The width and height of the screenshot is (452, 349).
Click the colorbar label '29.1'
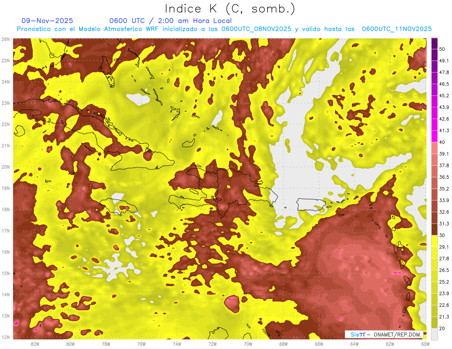444,247
